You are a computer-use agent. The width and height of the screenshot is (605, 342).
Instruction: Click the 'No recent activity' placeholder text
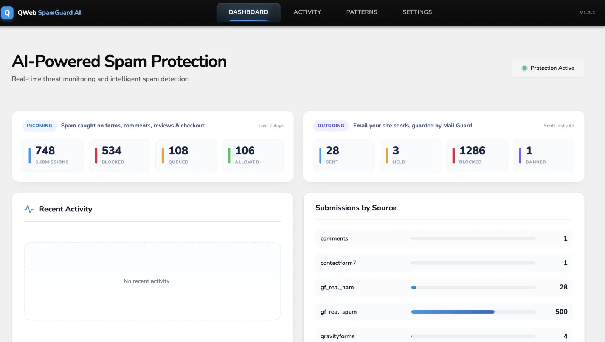147,281
